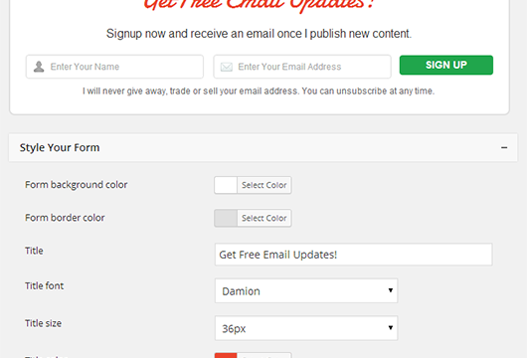This screenshot has width=527, height=358.
Task: Click the envelope icon in email field
Action: 227,67
